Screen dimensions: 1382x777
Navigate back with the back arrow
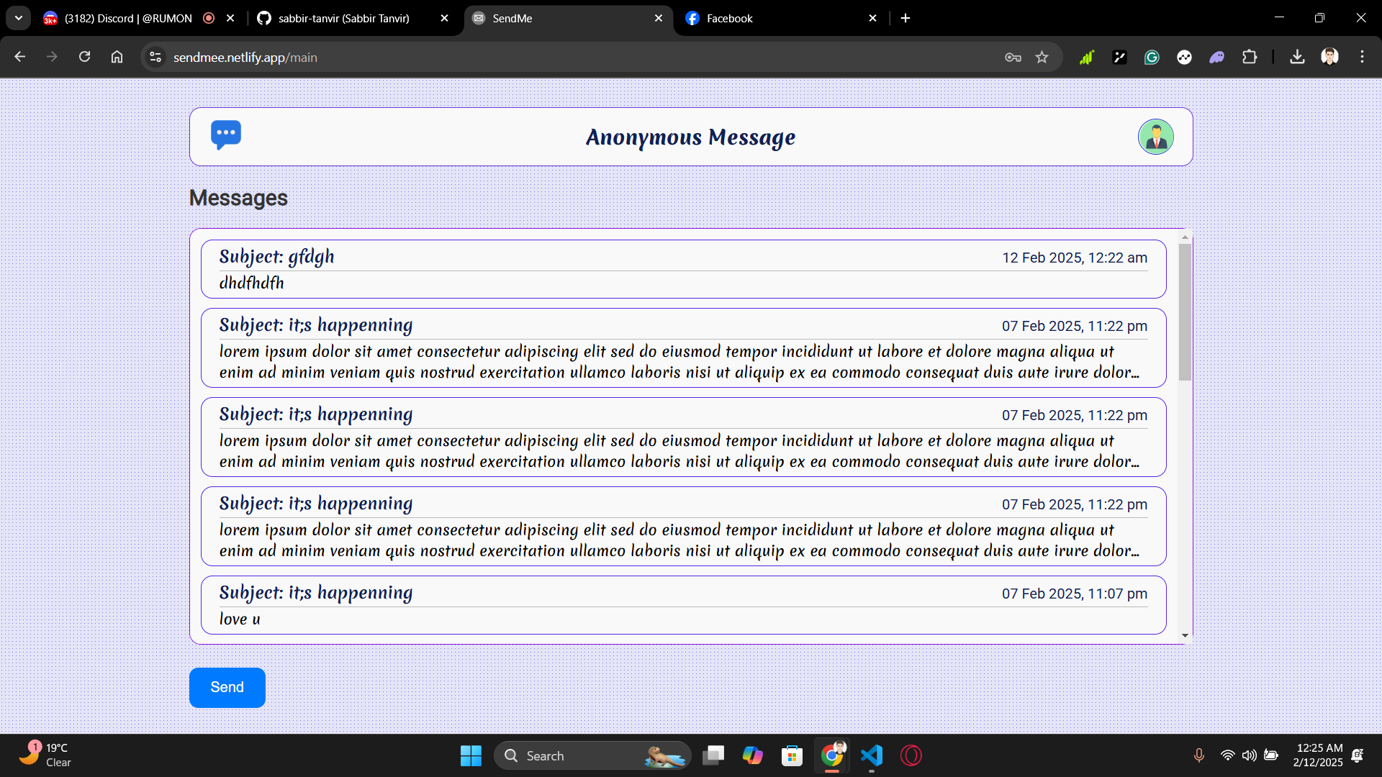coord(19,57)
